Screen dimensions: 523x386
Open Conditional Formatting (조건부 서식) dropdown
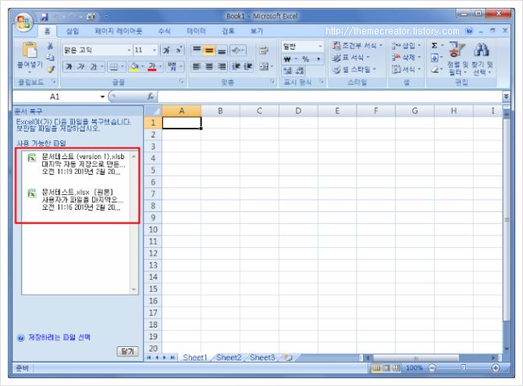point(358,46)
